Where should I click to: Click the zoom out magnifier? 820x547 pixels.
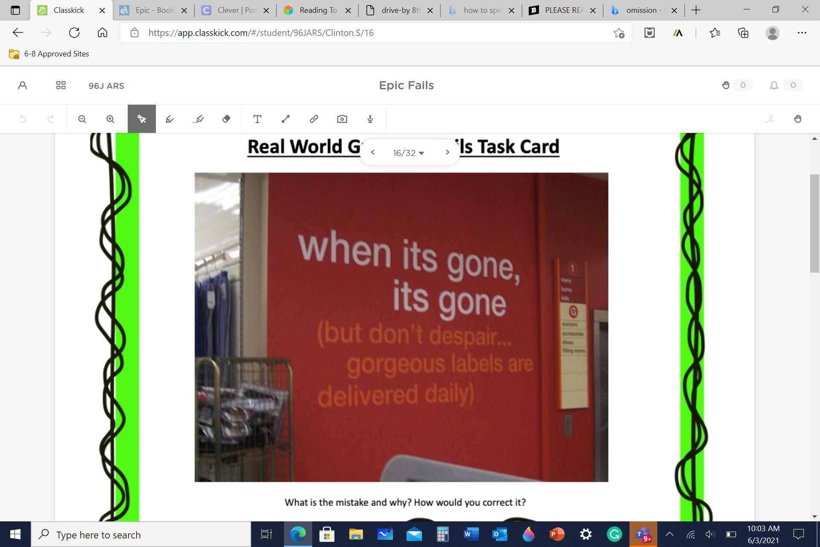point(82,119)
